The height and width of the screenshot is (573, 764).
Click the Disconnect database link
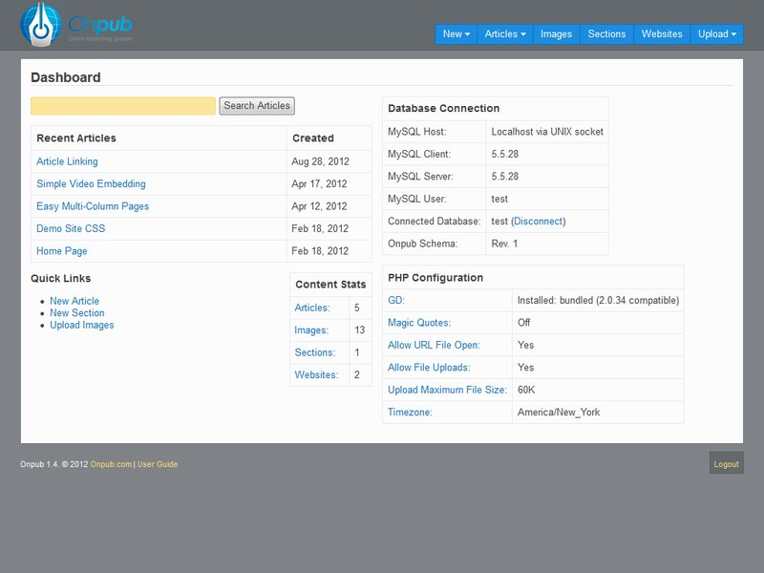(x=538, y=222)
